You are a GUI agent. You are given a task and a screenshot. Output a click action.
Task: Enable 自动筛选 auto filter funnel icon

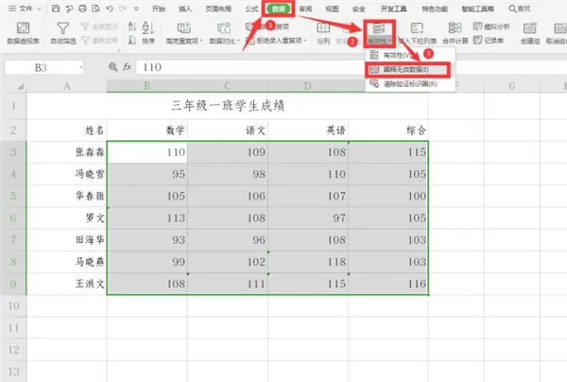(x=63, y=28)
